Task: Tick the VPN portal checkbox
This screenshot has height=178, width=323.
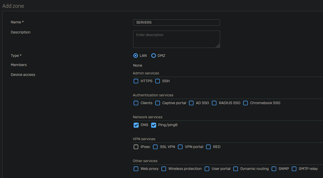Action: 180,147
